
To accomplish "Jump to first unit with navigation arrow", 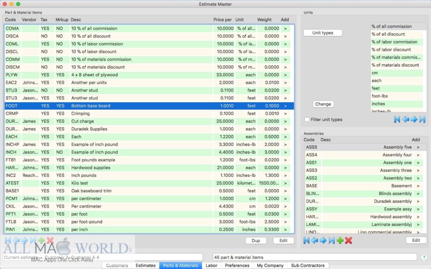I will tap(397, 119).
